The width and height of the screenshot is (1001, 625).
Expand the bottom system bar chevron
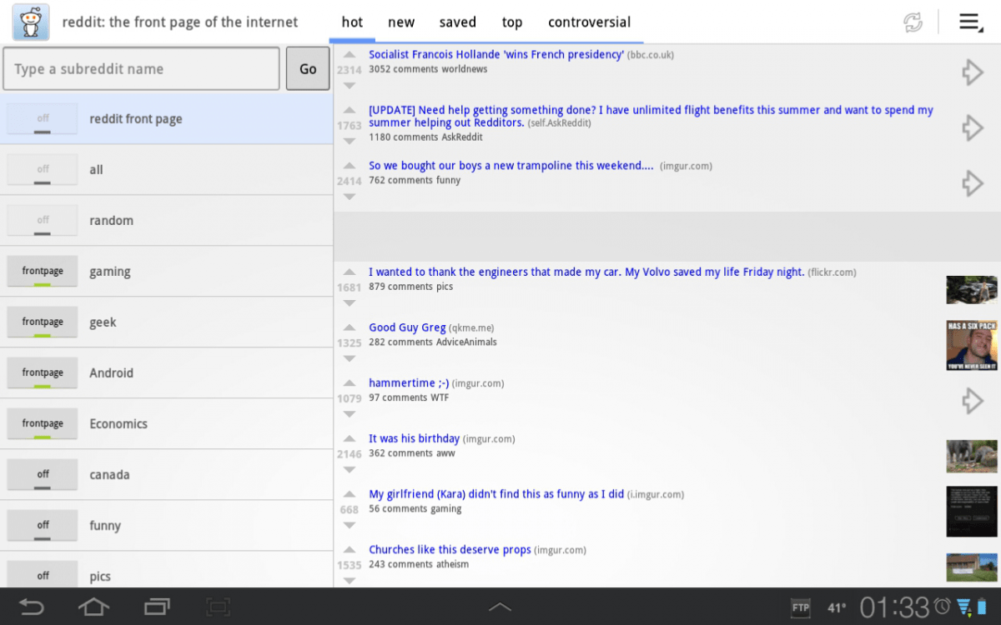point(500,607)
